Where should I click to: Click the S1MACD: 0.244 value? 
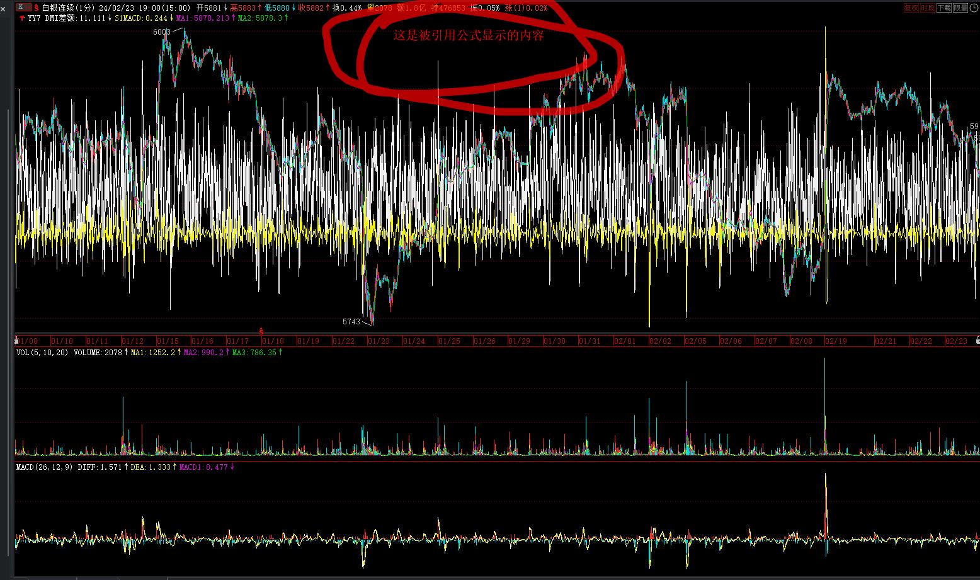141,18
